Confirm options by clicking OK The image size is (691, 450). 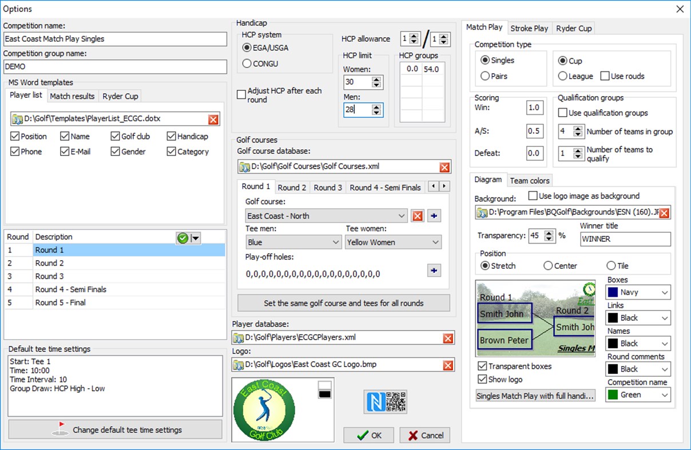pos(368,435)
